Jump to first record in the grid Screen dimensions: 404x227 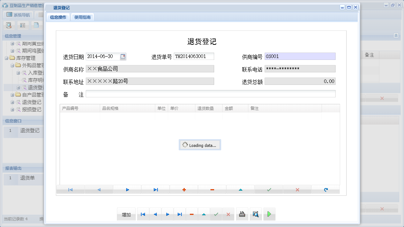70,189
